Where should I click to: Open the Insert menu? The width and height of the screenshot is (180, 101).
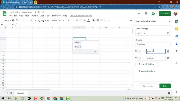coord(28,16)
